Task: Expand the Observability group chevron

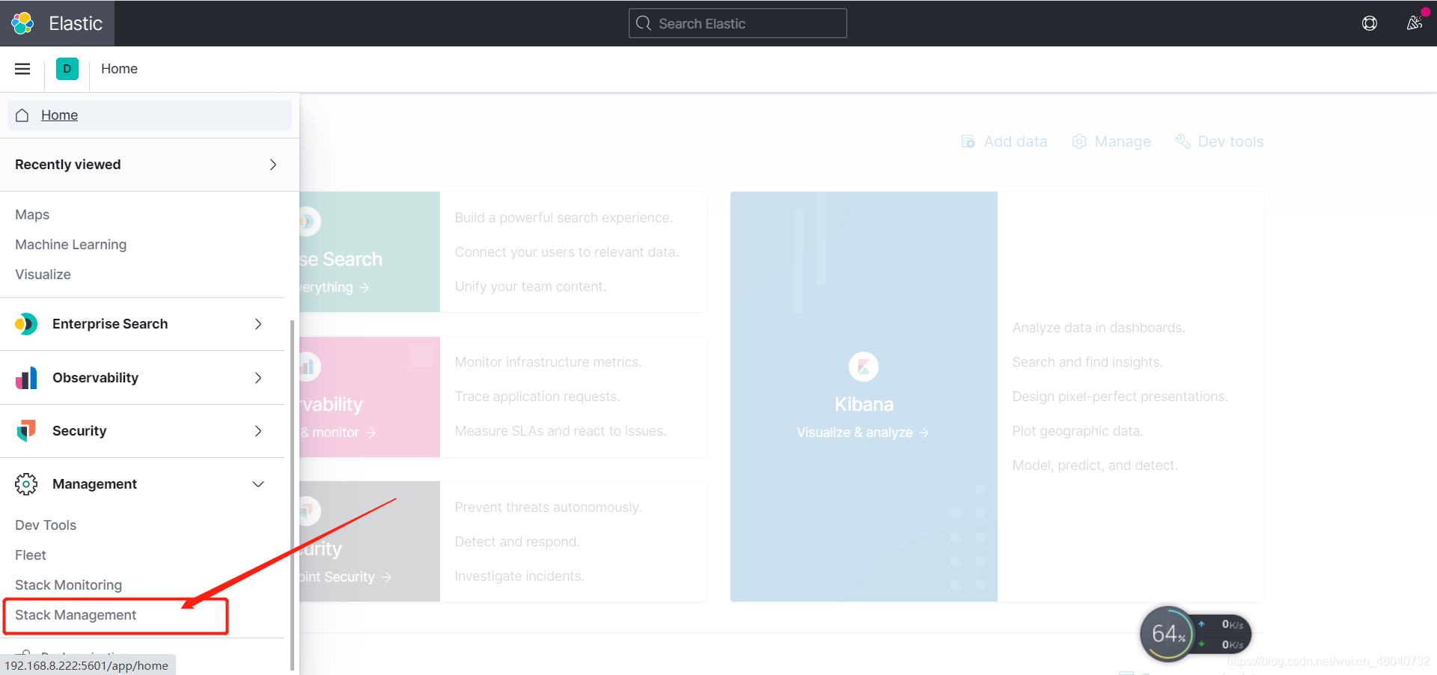Action: click(x=258, y=378)
